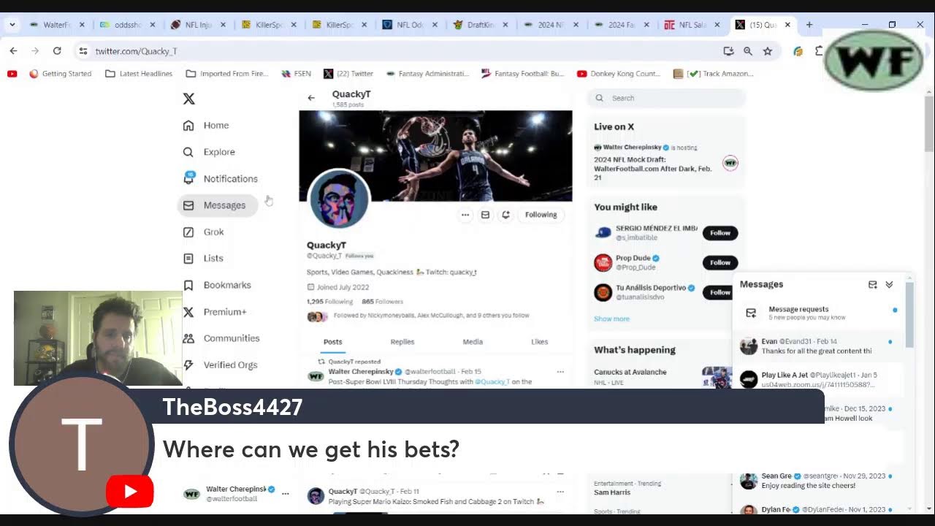Switch to the Media tab
The width and height of the screenshot is (935, 526).
tap(473, 342)
